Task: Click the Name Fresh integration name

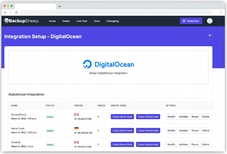Action: click(18, 128)
